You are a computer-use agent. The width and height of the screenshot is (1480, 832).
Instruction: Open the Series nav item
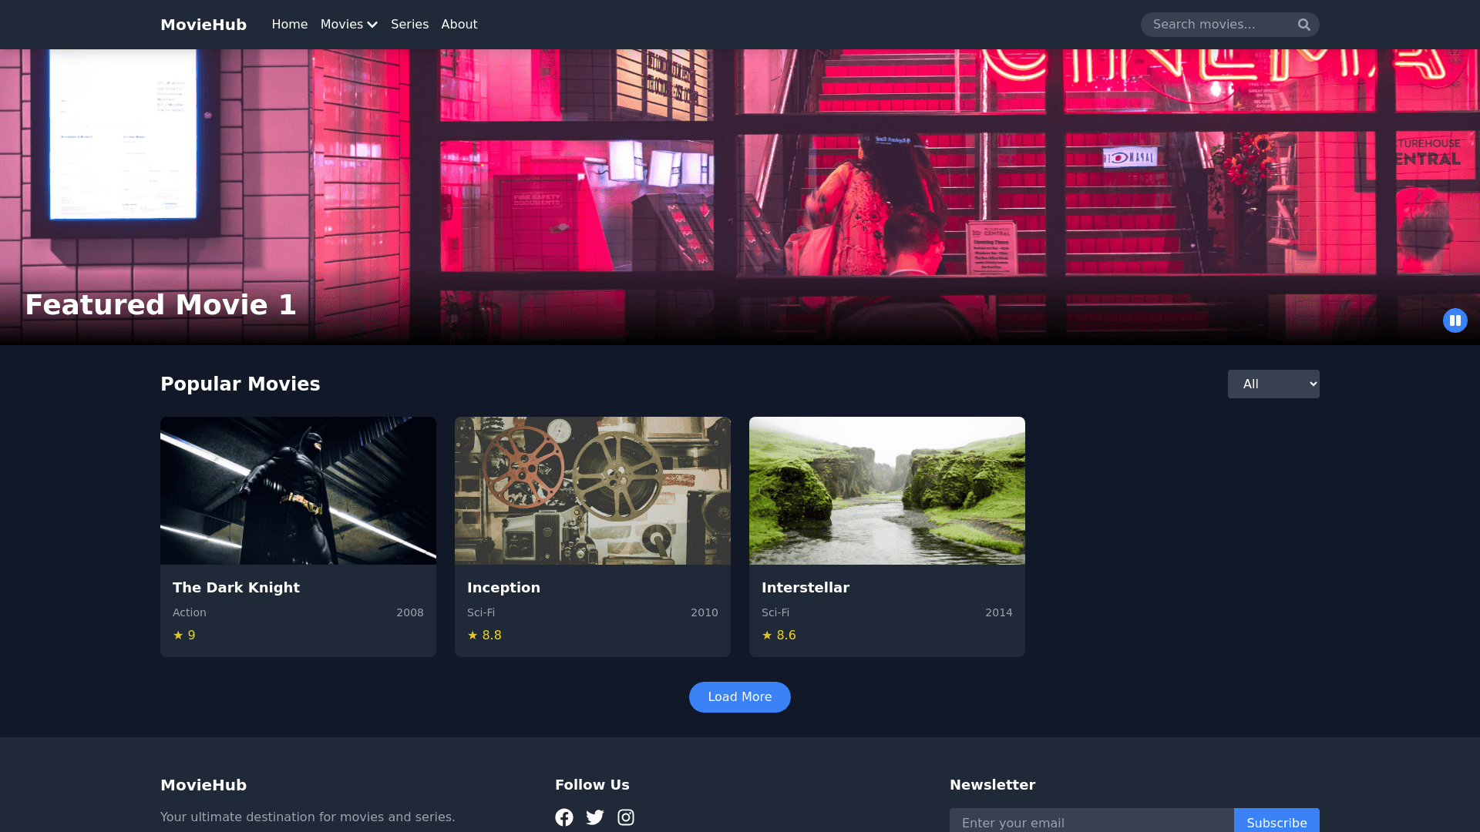(x=409, y=25)
